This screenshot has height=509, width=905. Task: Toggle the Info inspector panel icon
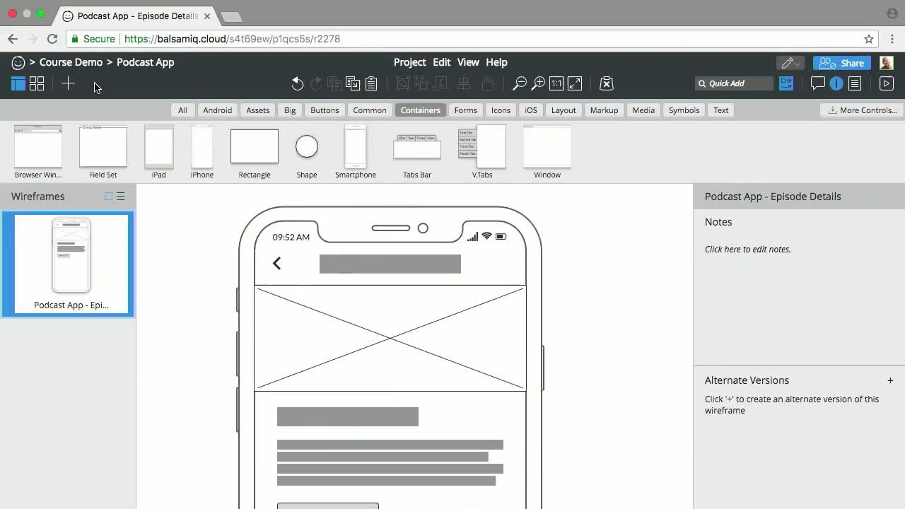click(836, 83)
